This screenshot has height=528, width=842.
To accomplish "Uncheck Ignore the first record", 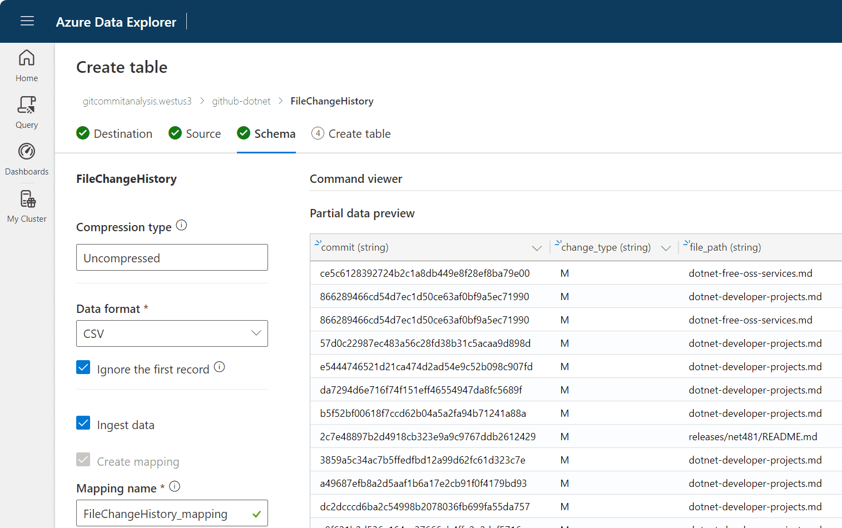I will [x=83, y=367].
